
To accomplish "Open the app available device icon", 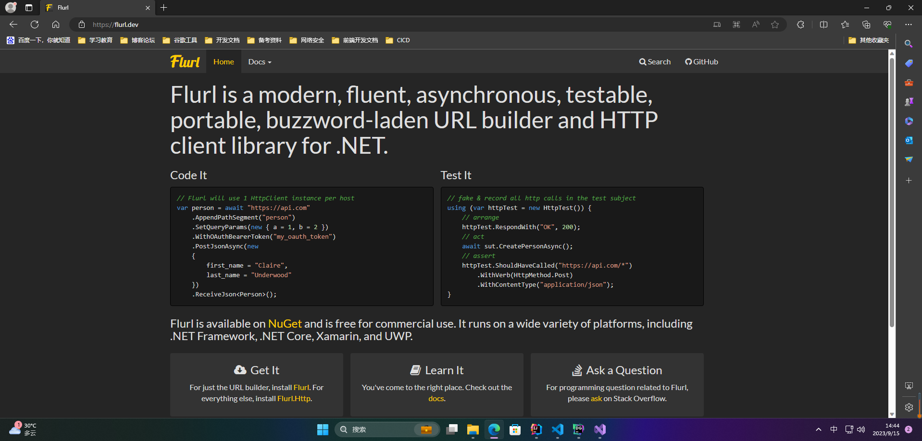I will point(717,24).
